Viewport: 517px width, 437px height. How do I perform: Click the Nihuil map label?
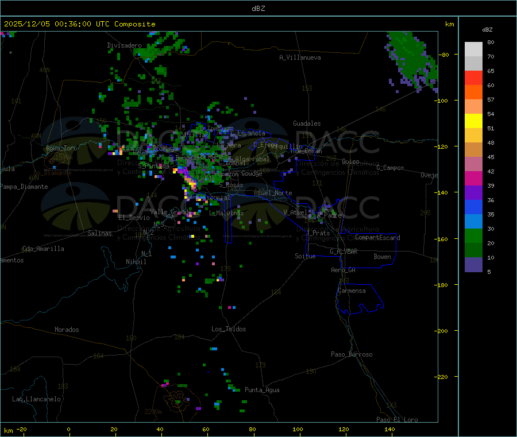136,262
